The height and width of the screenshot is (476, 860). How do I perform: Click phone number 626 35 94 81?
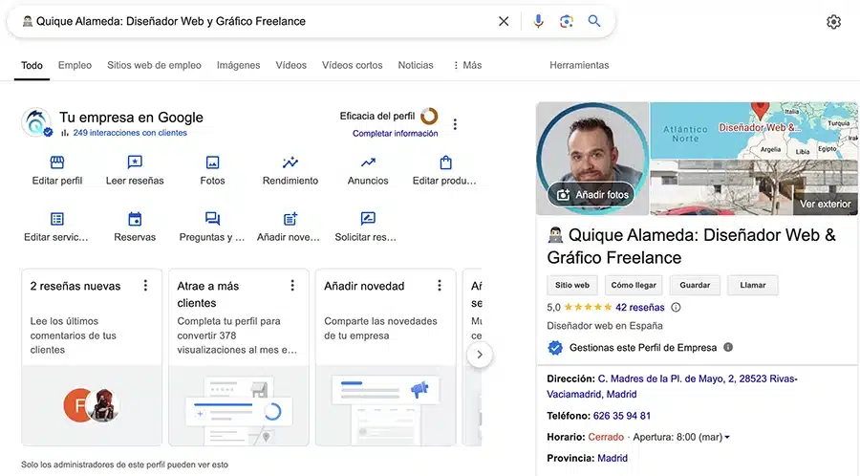622,416
